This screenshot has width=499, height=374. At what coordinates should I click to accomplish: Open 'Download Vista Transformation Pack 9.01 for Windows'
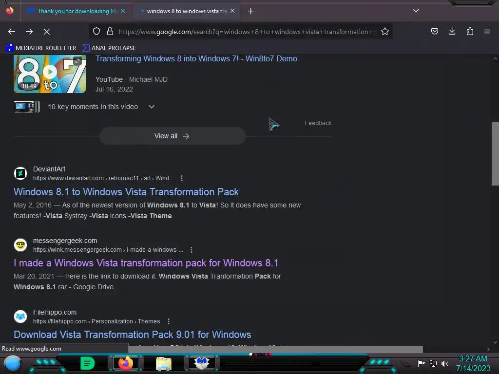(133, 335)
